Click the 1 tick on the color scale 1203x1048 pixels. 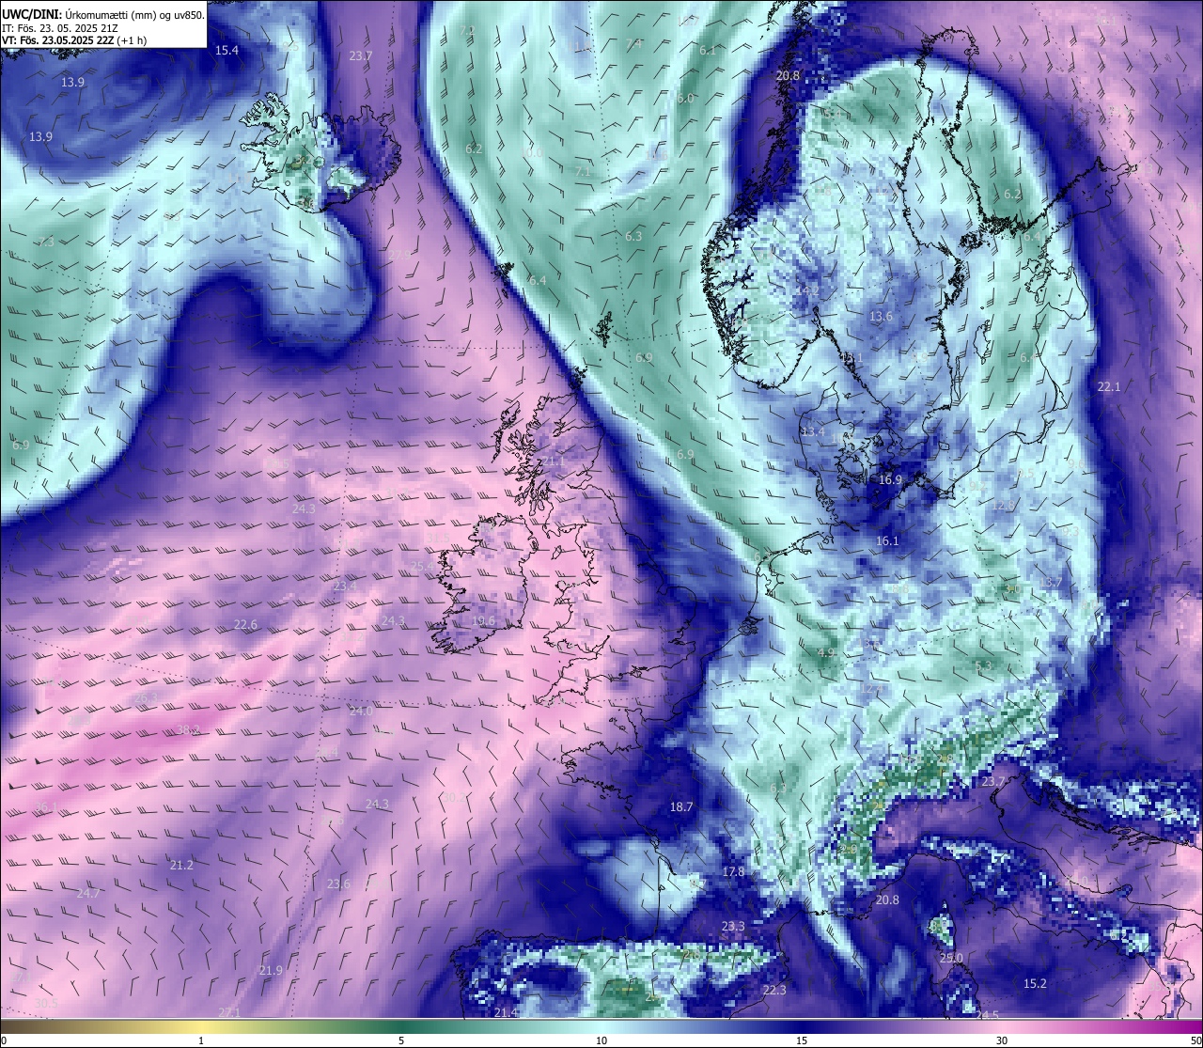(201, 1040)
